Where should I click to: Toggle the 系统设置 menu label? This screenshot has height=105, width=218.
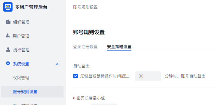coord(21,64)
